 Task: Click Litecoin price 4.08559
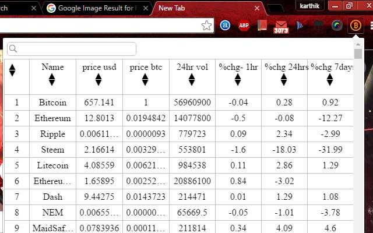99,165
